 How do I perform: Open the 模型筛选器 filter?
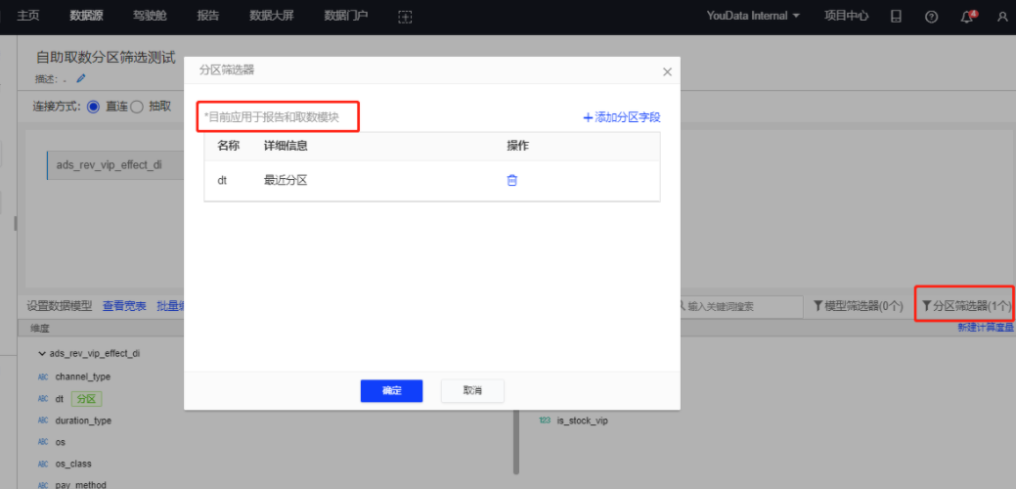coord(858,306)
